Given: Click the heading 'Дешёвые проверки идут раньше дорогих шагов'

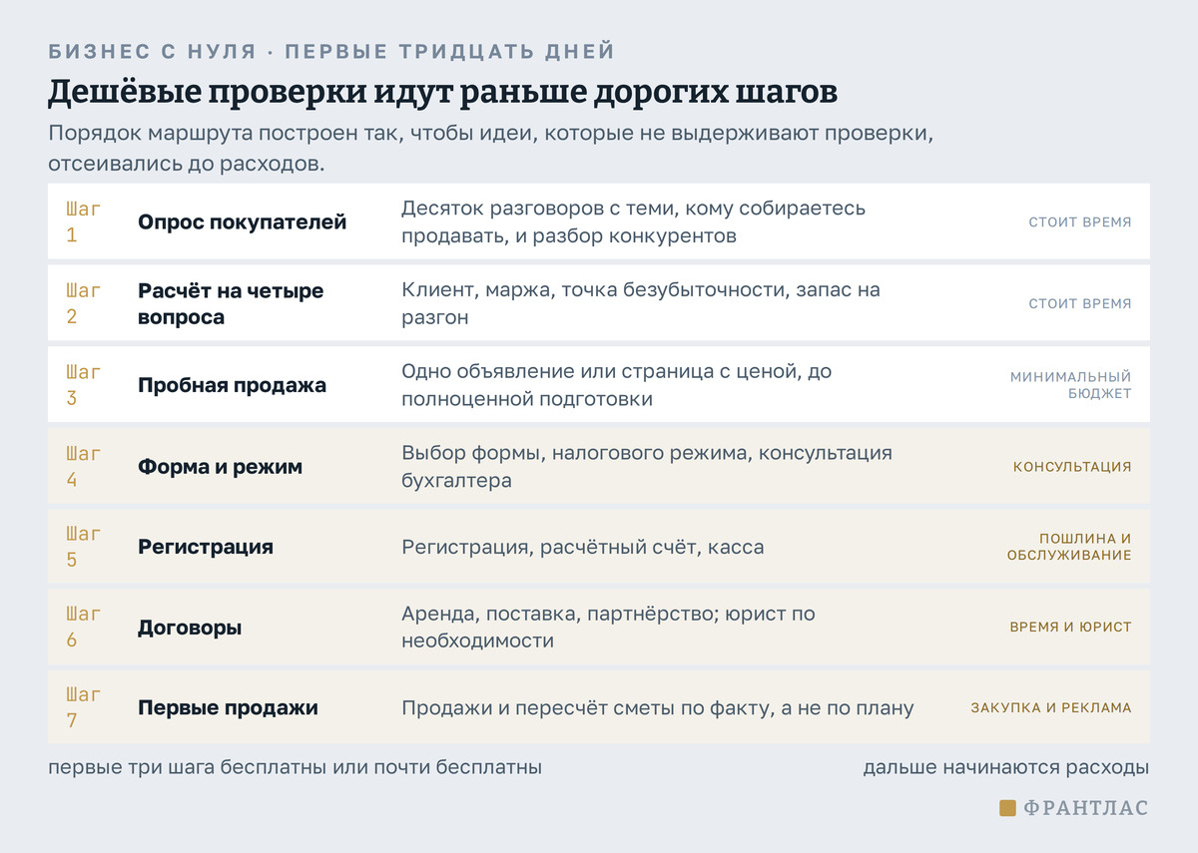Looking at the screenshot, I should (x=443, y=92).
